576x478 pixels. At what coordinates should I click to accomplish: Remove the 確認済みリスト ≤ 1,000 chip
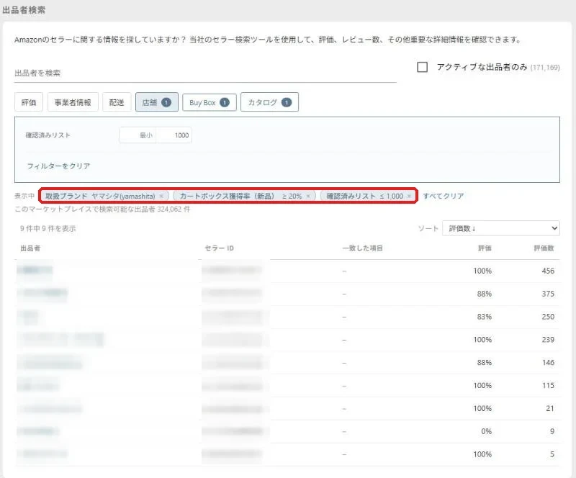(x=409, y=197)
